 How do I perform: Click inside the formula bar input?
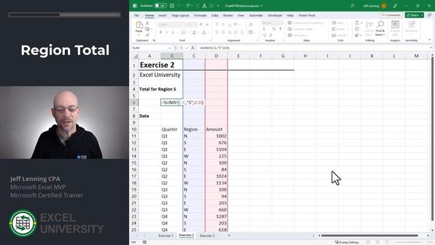(312, 48)
